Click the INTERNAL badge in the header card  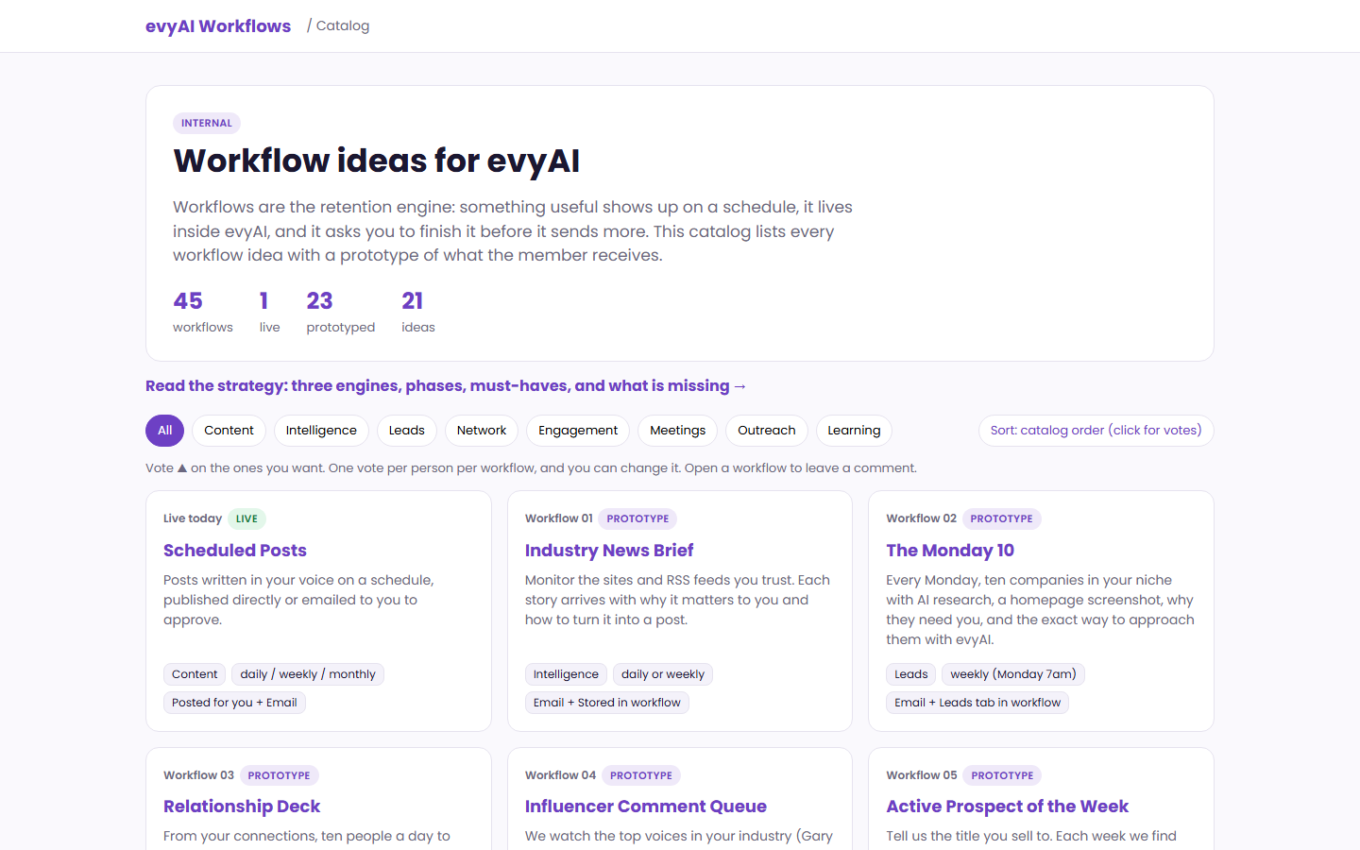click(207, 124)
